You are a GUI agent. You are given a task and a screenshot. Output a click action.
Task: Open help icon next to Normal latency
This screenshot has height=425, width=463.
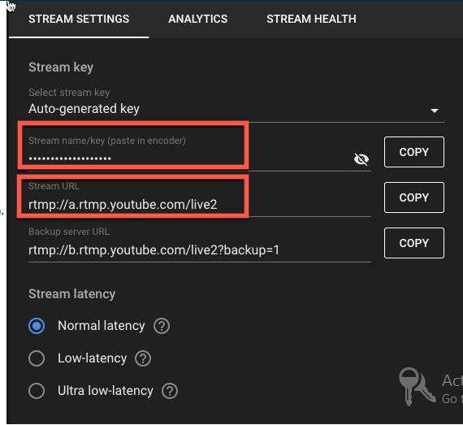tap(162, 326)
